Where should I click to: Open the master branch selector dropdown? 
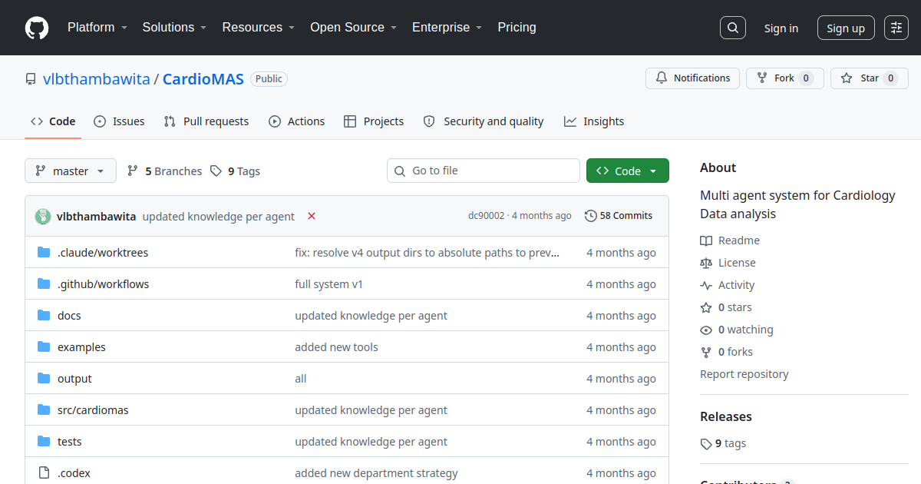pos(71,171)
